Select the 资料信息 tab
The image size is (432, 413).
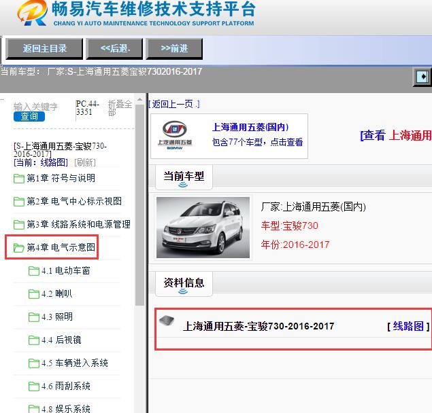(184, 284)
